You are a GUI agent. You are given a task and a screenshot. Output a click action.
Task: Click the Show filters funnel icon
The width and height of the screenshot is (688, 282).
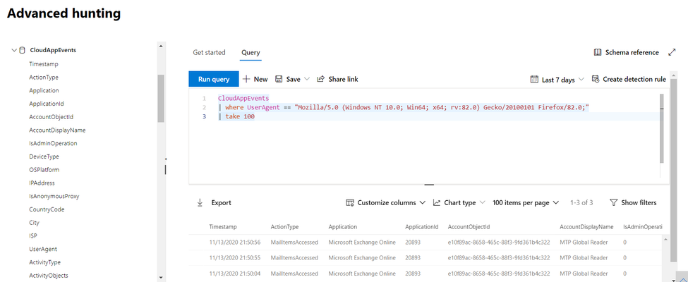coord(614,202)
